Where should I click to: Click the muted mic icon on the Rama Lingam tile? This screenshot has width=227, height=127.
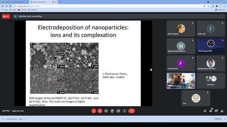point(193,23)
